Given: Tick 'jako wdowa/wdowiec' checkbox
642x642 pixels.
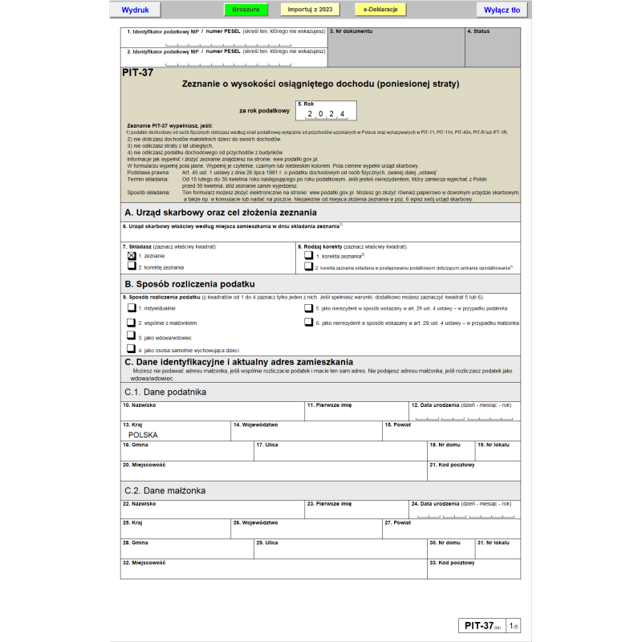Looking at the screenshot, I should click(132, 337).
